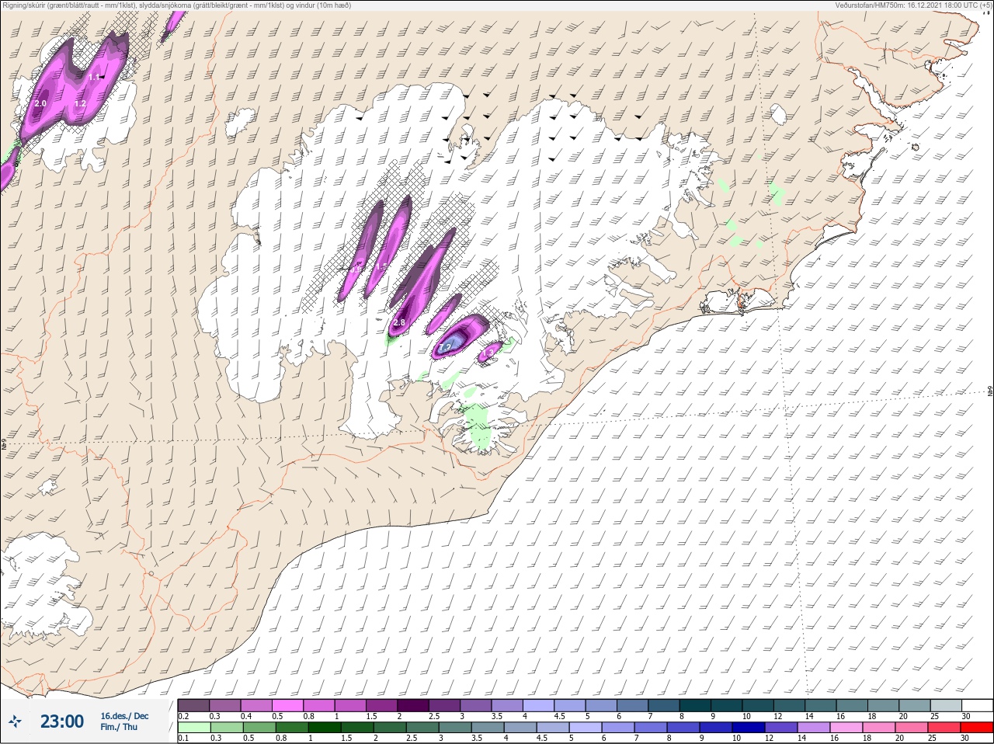The image size is (994, 744).
Task: Pick the periwinkle bottom-row swatch at 5
Action: tap(585, 728)
